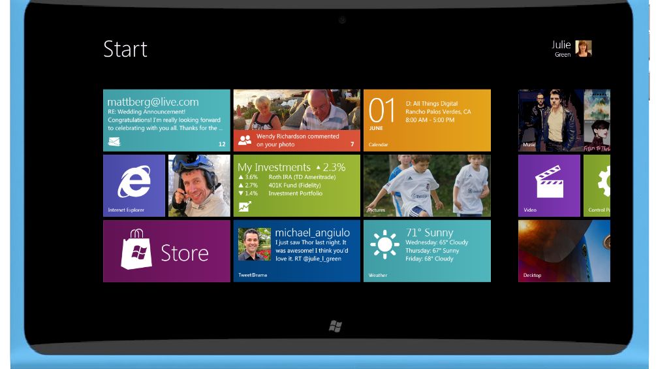Image resolution: width=656 pixels, height=369 pixels.
Task: Open the Control Panel gear tile
Action: (597, 185)
